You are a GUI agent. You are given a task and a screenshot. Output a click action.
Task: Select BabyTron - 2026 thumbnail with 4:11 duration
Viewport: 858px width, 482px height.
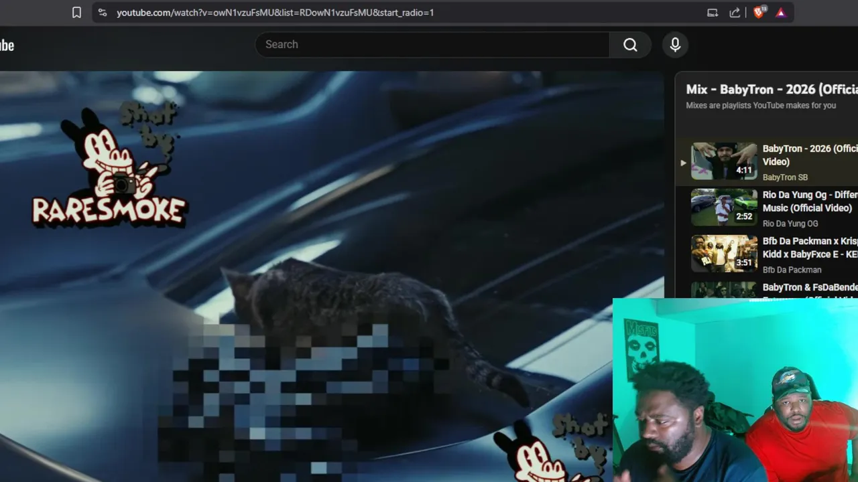[x=724, y=161]
